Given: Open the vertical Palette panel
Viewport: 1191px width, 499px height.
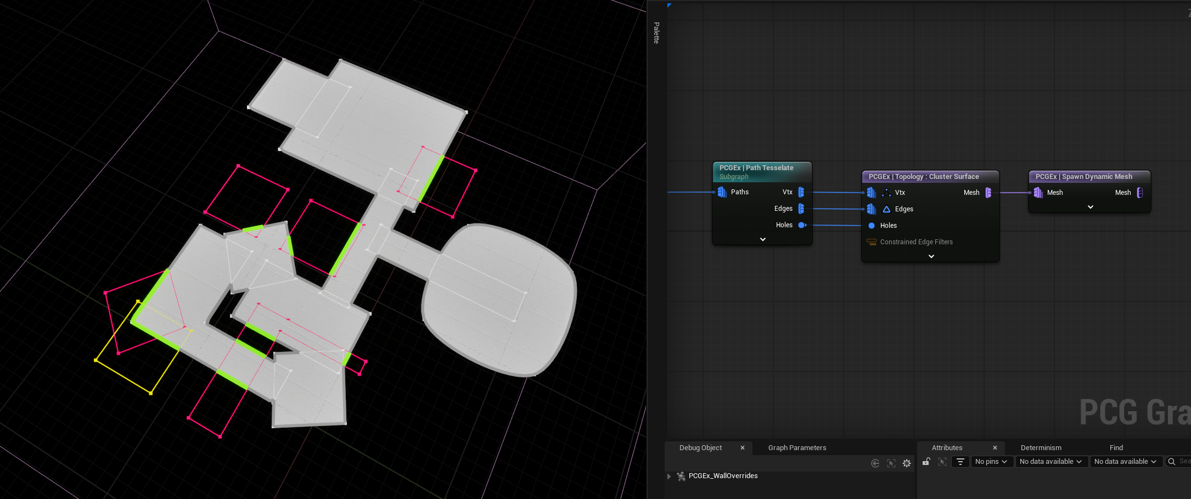Looking at the screenshot, I should pos(656,33).
